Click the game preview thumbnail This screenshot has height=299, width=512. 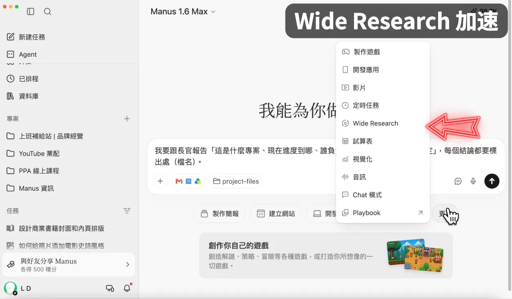tap(416, 255)
